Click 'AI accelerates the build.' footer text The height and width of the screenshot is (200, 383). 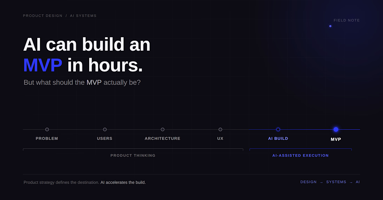pos(123,182)
